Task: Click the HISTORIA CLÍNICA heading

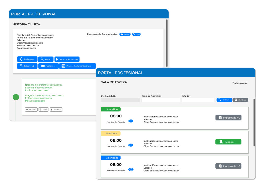Action: tap(26, 24)
